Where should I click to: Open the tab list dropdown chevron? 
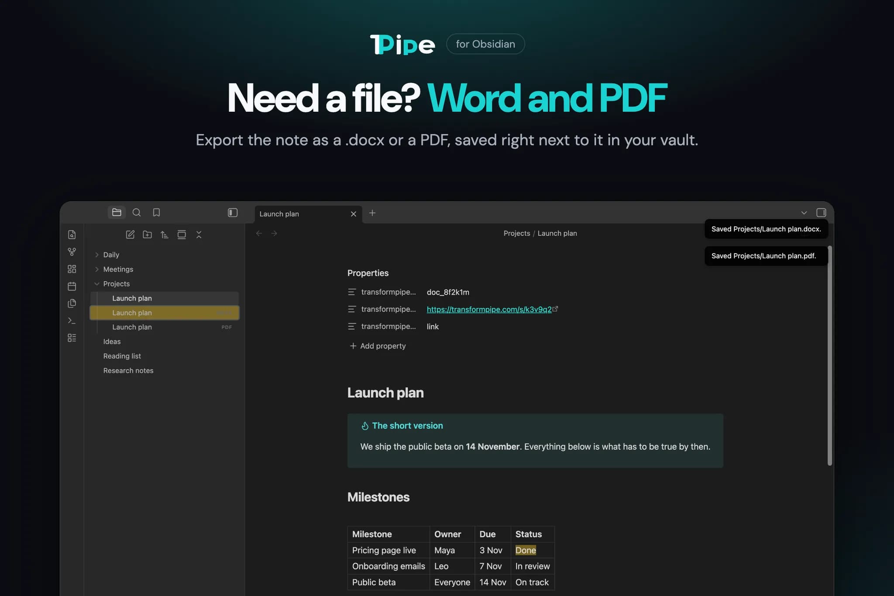[804, 213]
